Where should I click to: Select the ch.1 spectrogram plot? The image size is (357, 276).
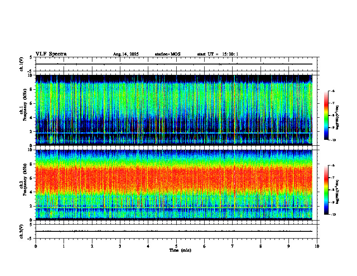click(x=174, y=110)
